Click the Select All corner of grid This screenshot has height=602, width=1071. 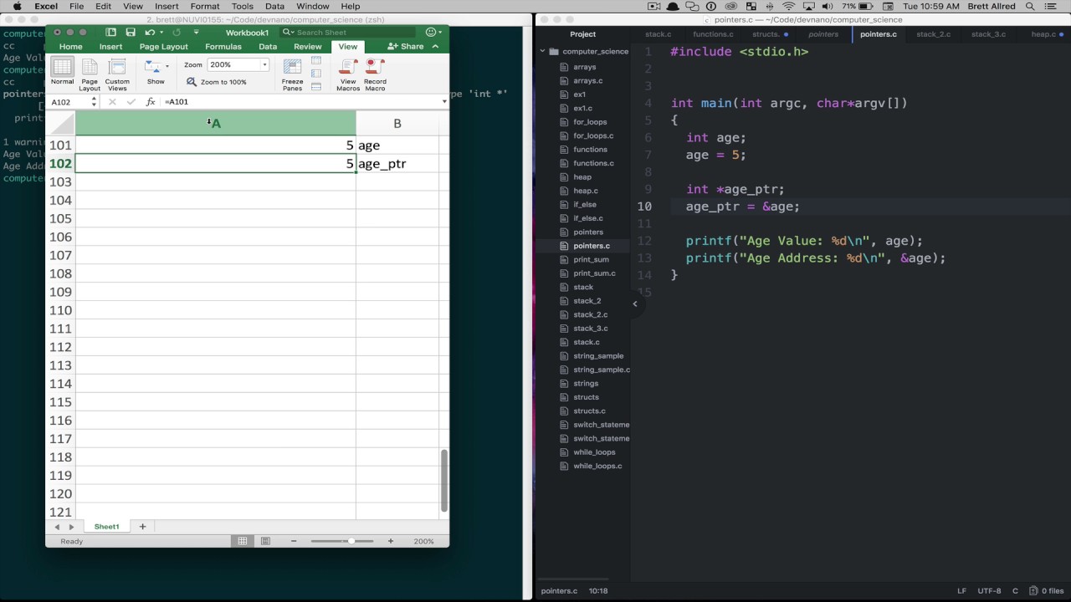pyautogui.click(x=60, y=124)
